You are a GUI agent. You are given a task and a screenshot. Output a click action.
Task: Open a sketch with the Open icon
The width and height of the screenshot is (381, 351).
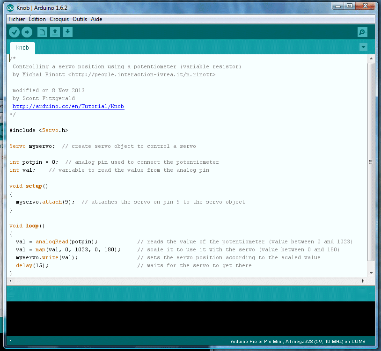tap(55, 32)
